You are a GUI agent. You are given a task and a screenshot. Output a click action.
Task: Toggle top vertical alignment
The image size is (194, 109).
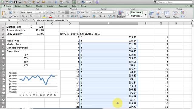[59, 12]
